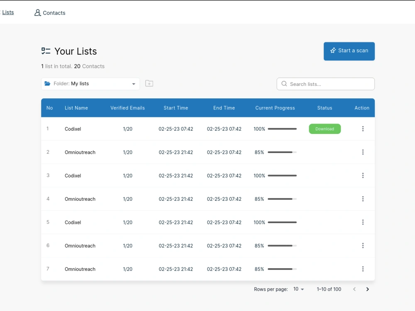Image resolution: width=415 pixels, height=311 pixels.
Task: Click the 1–10 of 100 pagination text
Action: pyautogui.click(x=329, y=289)
